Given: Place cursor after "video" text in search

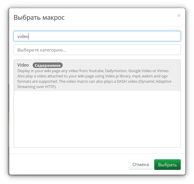Looking at the screenshot, I should [29, 36].
